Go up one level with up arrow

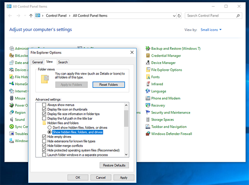[31, 16]
